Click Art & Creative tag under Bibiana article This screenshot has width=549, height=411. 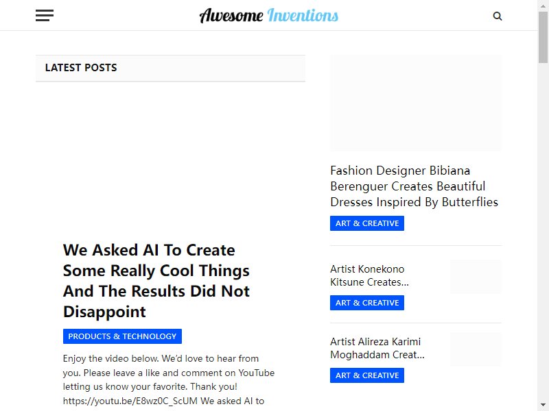(x=367, y=223)
